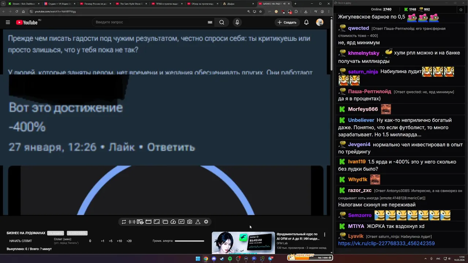Click the Создать button
468x263 pixels.
287,22
